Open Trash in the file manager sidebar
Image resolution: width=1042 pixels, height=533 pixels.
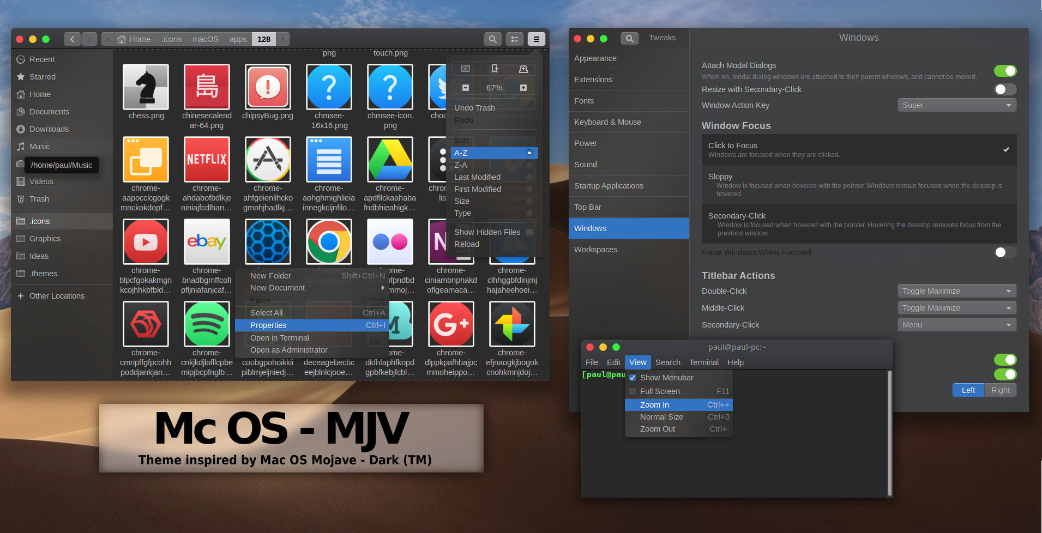click(x=38, y=198)
